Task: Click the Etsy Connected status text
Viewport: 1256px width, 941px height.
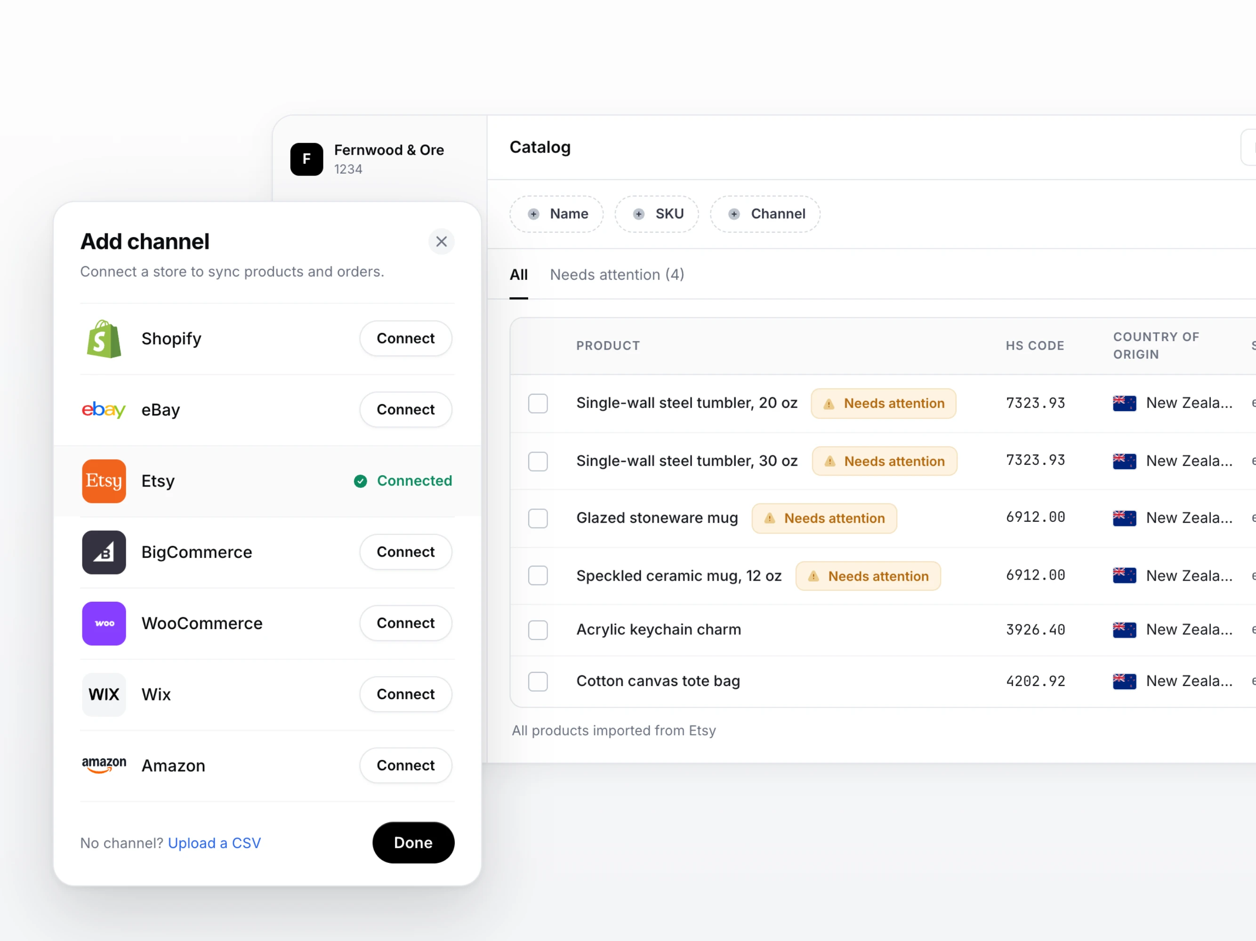Action: [414, 481]
